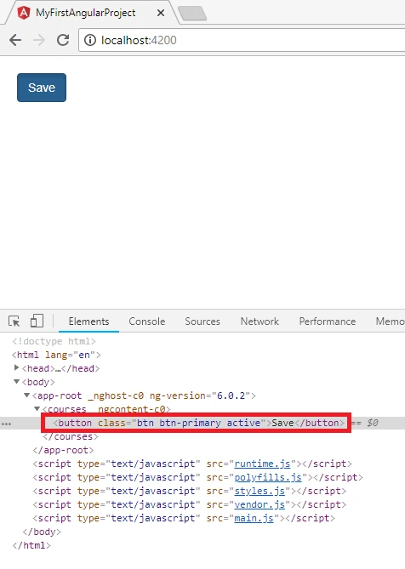Open the runtime.js script link
This screenshot has height=569, width=405.
pyautogui.click(x=262, y=464)
